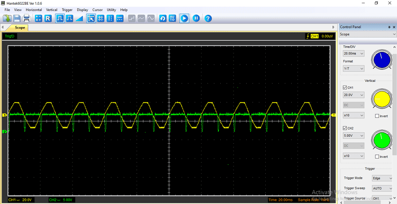Viewport: 397px width, 204px height.
Task: Select the yellow trigger level T marker
Action: coord(333,115)
